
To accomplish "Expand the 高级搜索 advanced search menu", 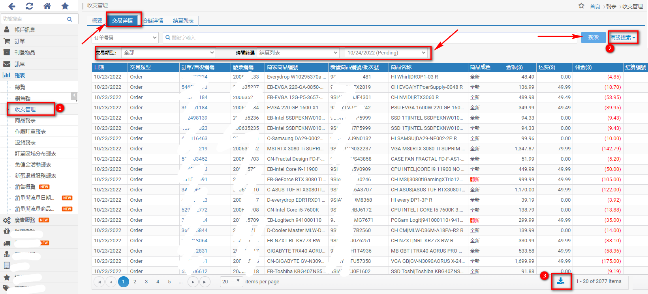I will click(x=623, y=37).
